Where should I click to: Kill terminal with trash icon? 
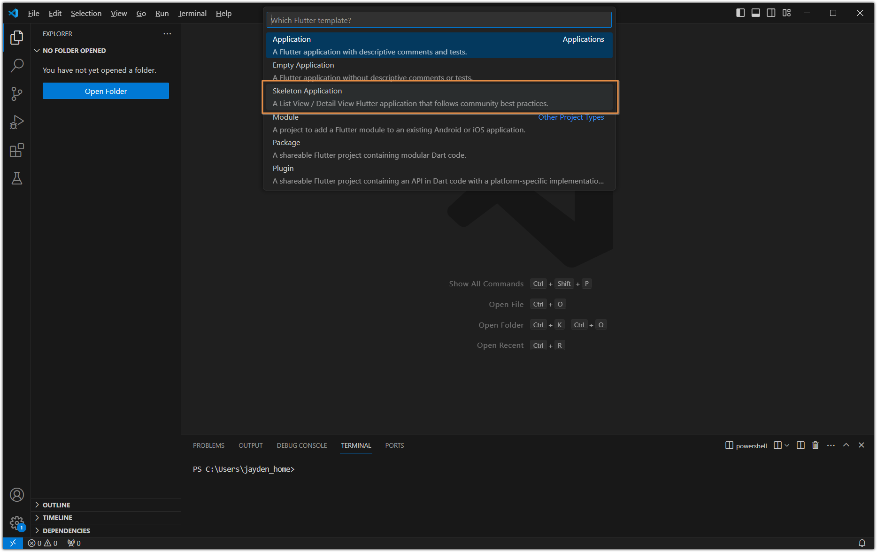click(815, 445)
